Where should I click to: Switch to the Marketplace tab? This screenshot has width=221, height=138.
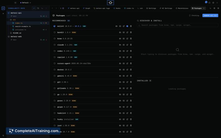[x=182, y=8]
